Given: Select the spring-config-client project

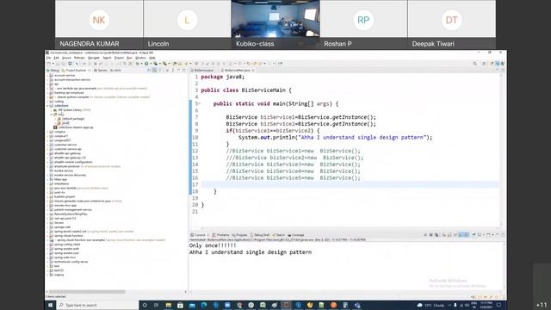Looking at the screenshot, I should [x=67, y=245].
